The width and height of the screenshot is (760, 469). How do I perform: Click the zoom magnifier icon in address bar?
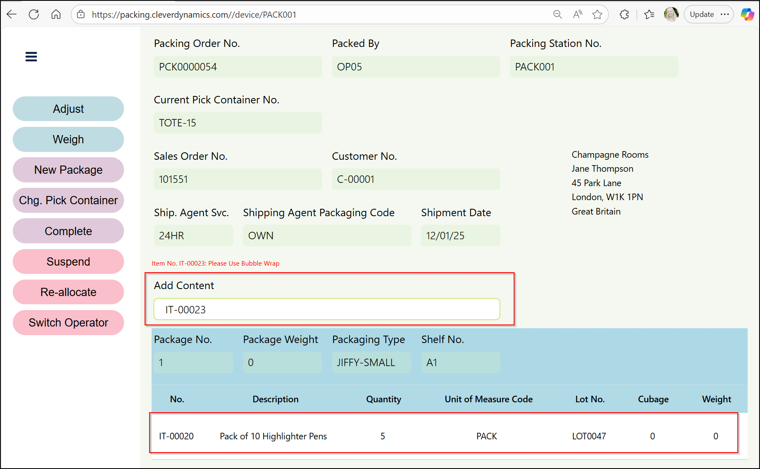(557, 14)
